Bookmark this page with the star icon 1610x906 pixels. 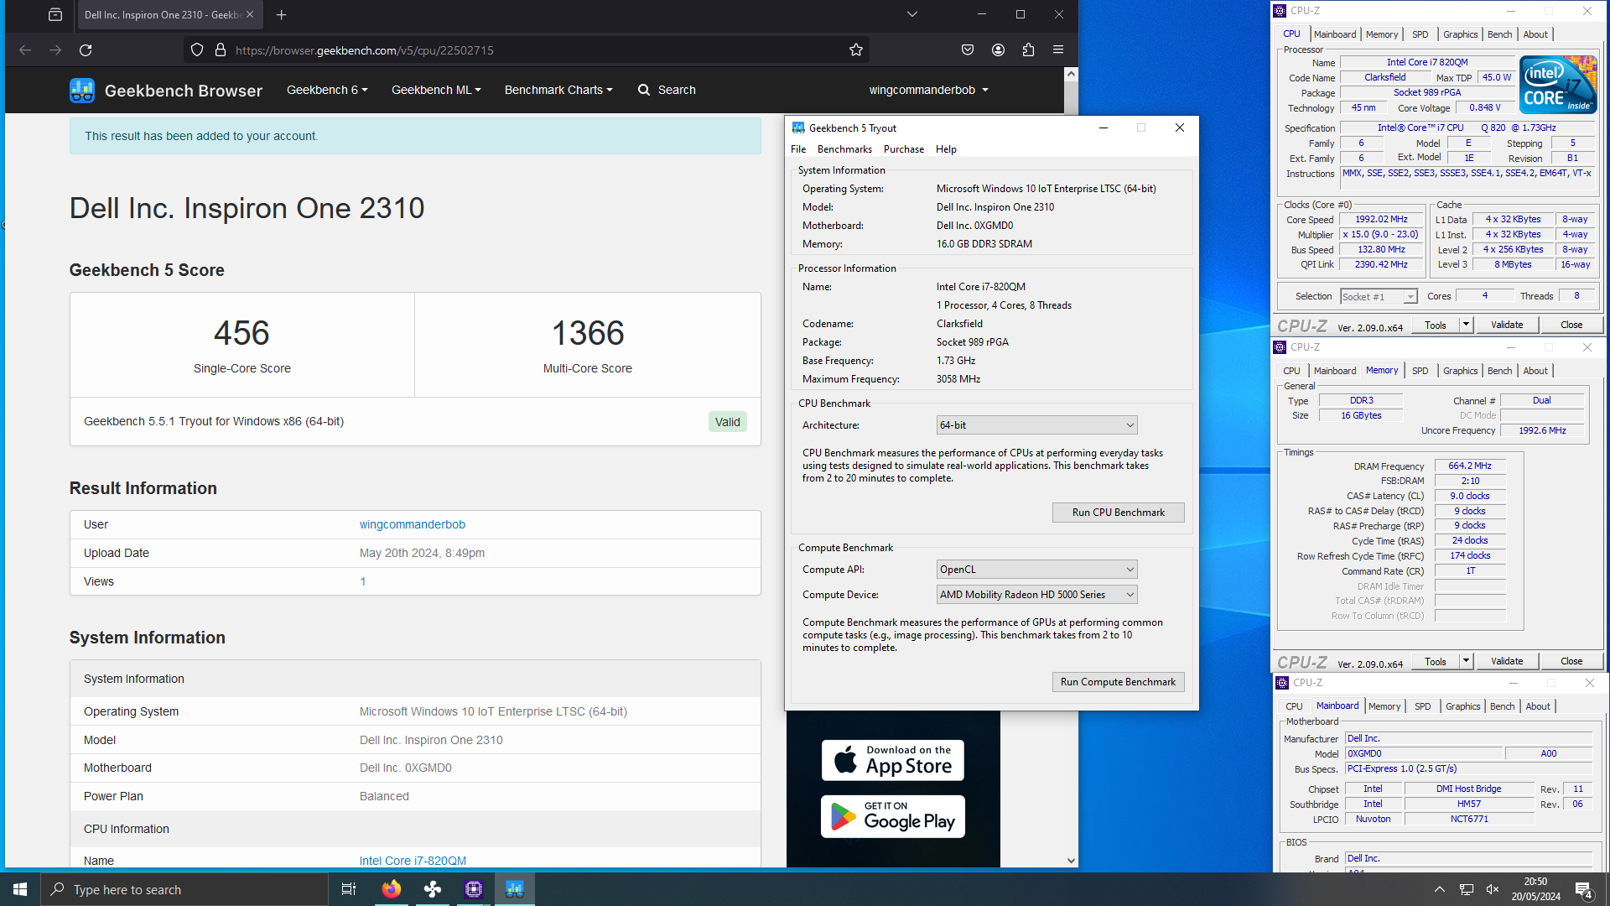pos(856,50)
